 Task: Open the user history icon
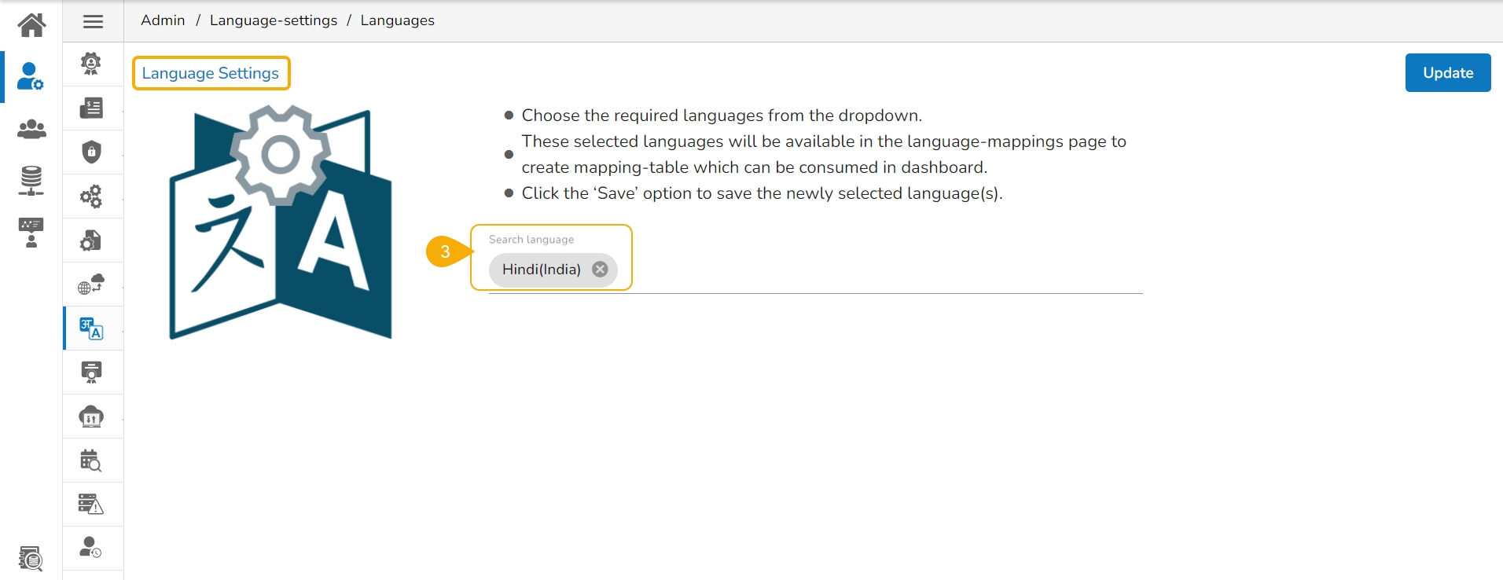click(x=92, y=547)
